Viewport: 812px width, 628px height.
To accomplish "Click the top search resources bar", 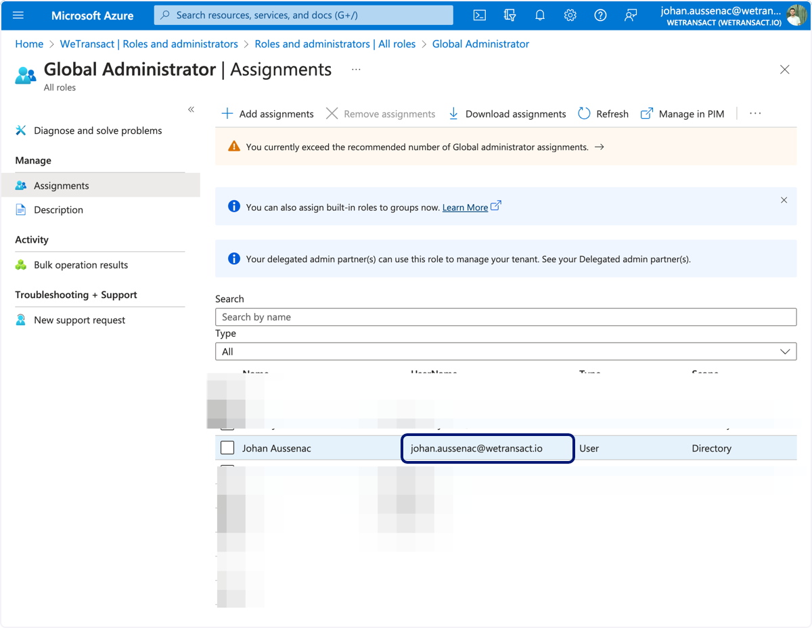I will click(304, 15).
